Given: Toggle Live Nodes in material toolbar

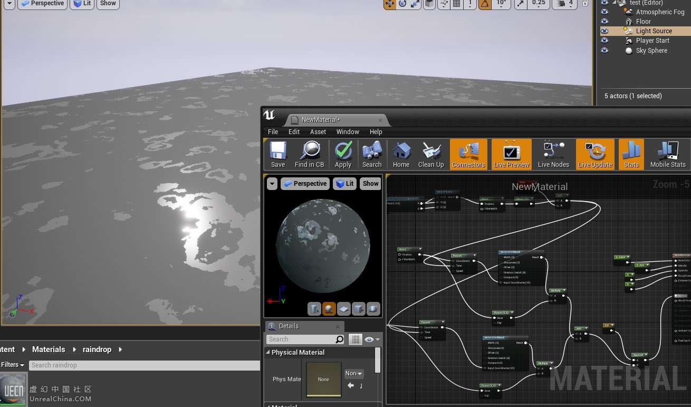Looking at the screenshot, I should point(553,154).
